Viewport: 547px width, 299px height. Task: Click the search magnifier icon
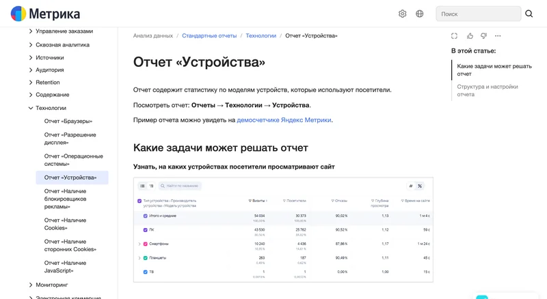(529, 14)
